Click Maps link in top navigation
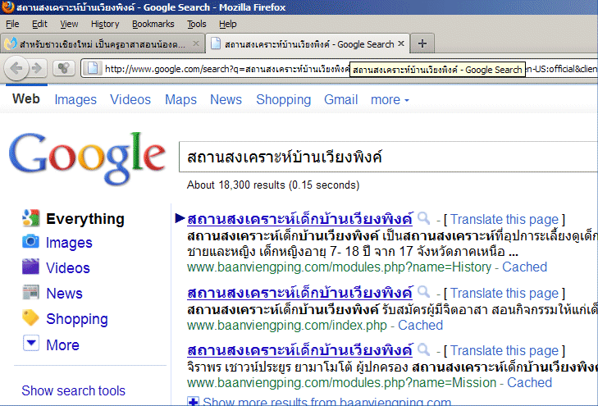598x406 pixels. pyautogui.click(x=180, y=100)
